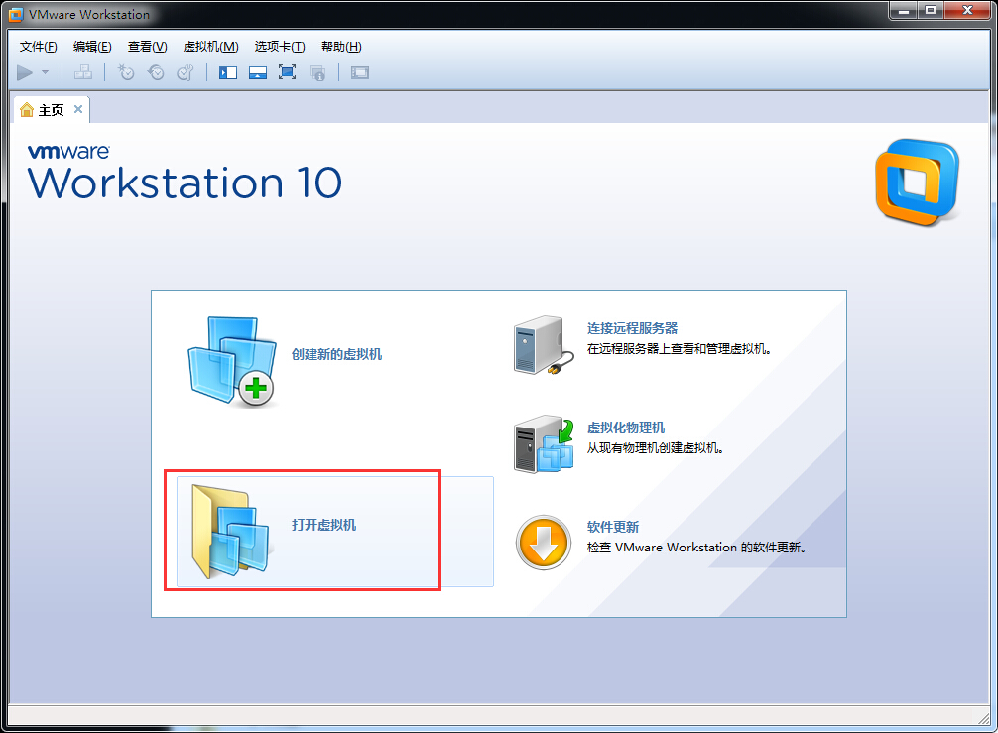Click the console view filmstrip icon
This screenshot has width=998, height=733.
pyautogui.click(x=359, y=73)
